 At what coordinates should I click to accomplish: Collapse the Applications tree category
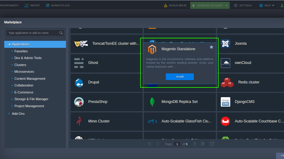pos(9,44)
